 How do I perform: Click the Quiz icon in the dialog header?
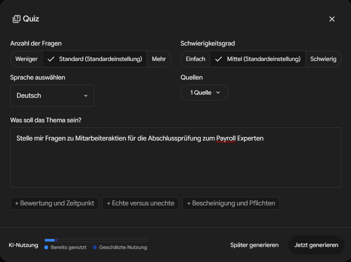coord(16,19)
